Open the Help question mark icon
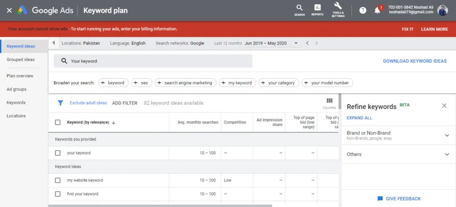 [362, 10]
